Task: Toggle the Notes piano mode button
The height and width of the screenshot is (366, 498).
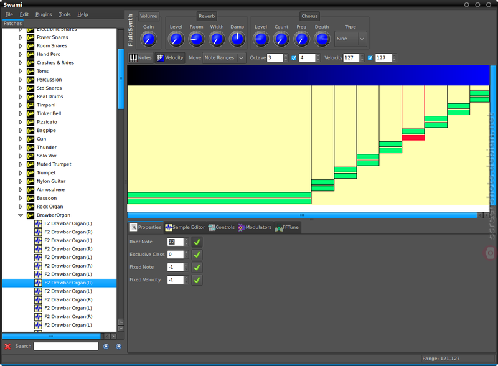Action: 141,58
